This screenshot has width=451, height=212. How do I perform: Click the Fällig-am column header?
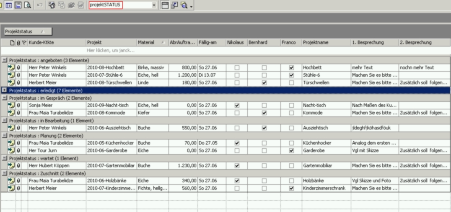coord(211,42)
